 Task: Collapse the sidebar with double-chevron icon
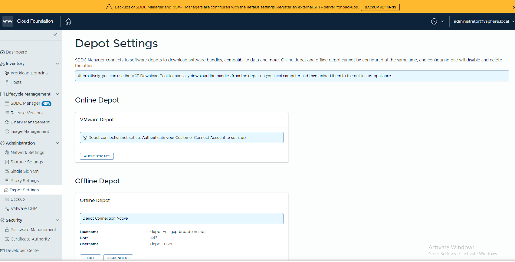[x=55, y=35]
